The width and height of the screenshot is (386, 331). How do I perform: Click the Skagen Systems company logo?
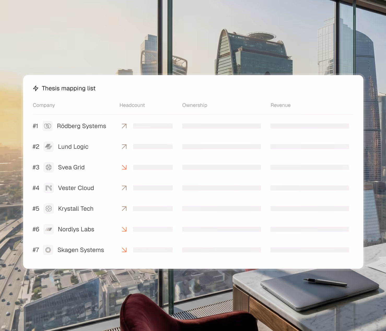(x=48, y=250)
